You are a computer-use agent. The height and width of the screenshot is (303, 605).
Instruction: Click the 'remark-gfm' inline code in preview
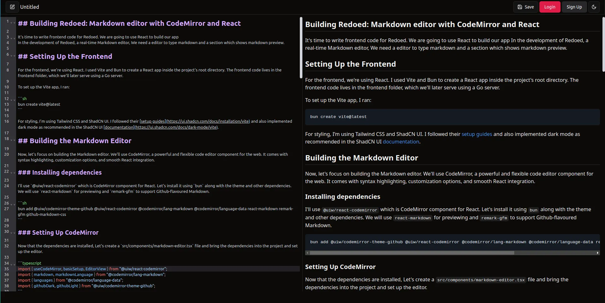point(494,218)
